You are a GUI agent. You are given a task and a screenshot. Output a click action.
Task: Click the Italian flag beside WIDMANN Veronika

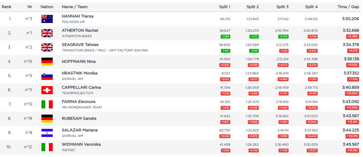coord(47,147)
